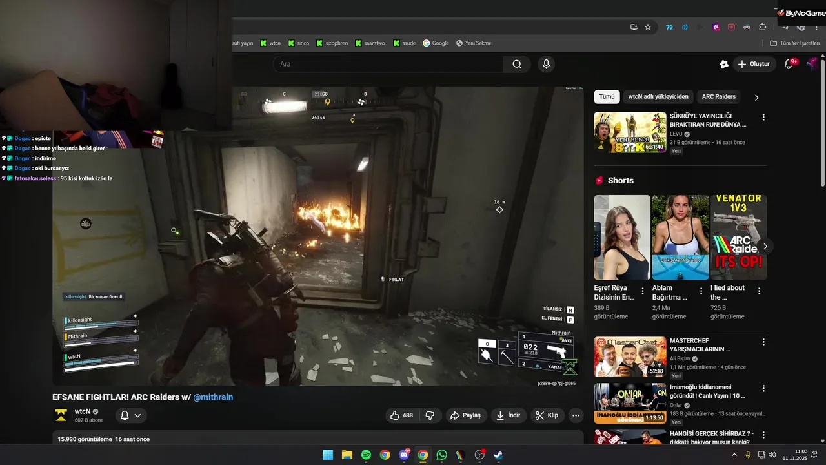Dislike the video with thumbs down

(x=430, y=415)
